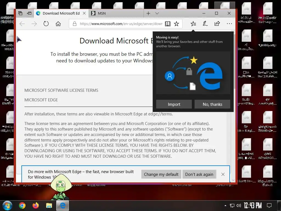Dismiss the default browser banner
This screenshot has width=281, height=211.
[223, 174]
